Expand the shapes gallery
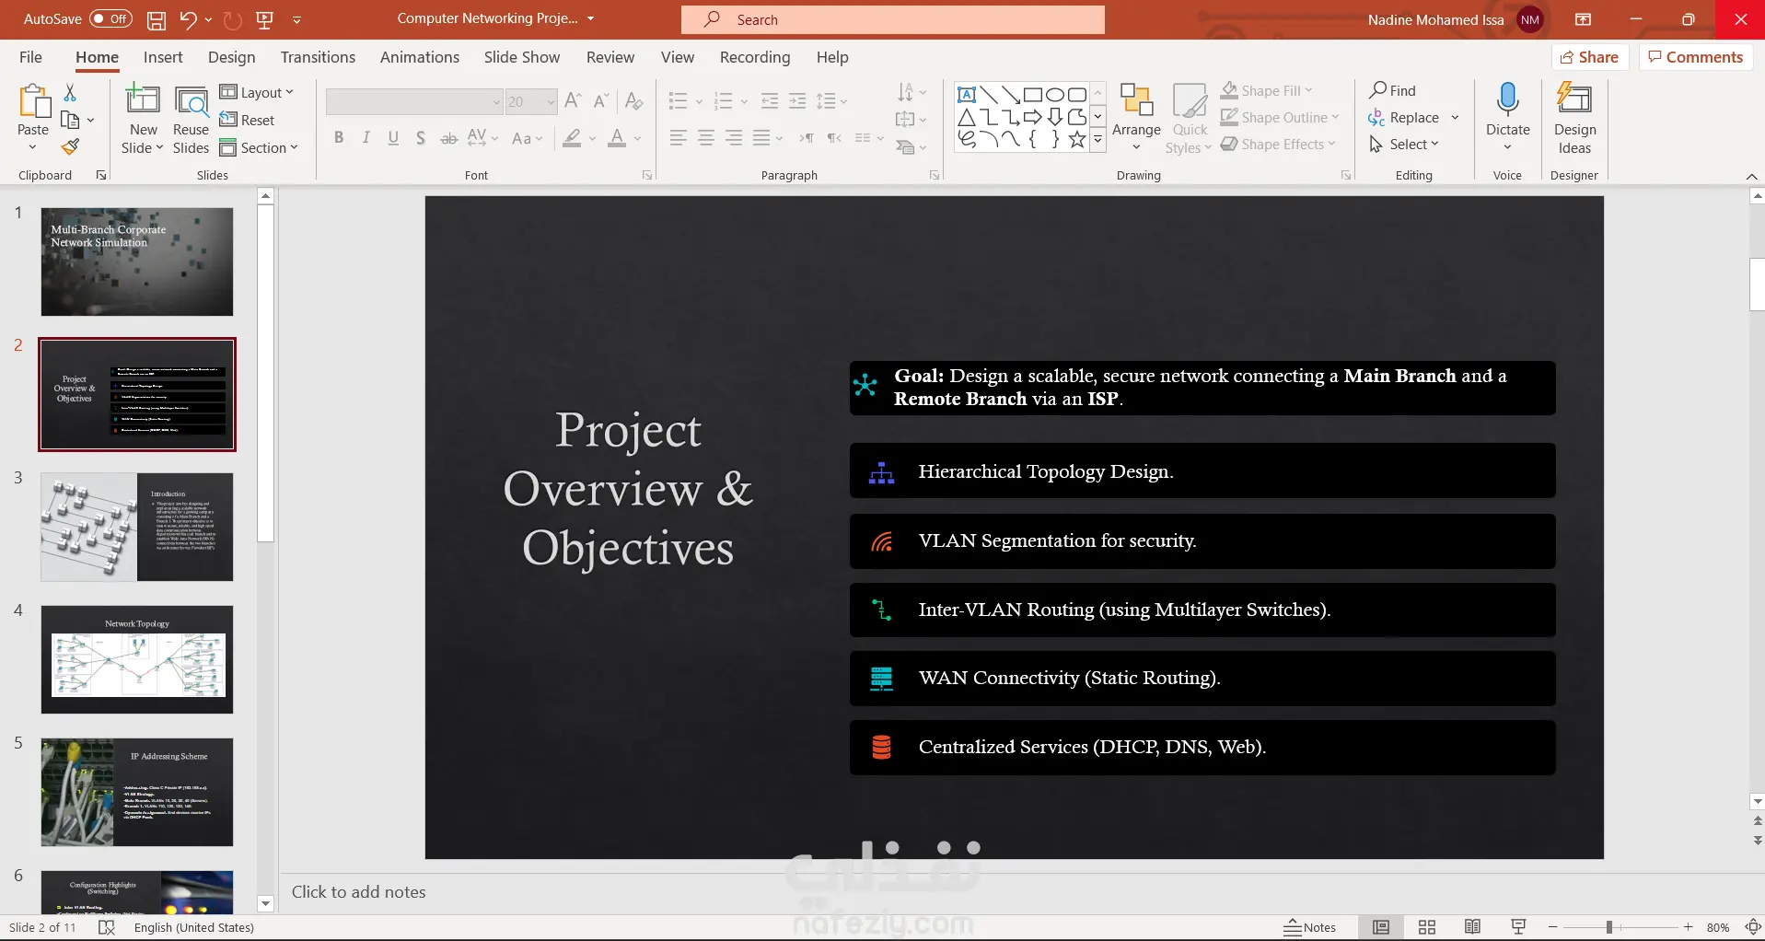Screen dimensions: 1765x941 [x=1097, y=139]
